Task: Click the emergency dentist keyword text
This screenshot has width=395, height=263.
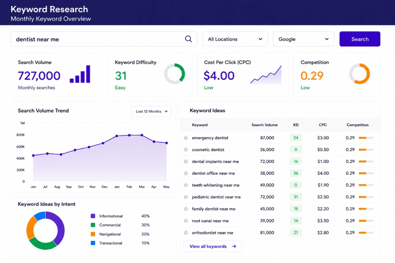Action: coord(210,138)
